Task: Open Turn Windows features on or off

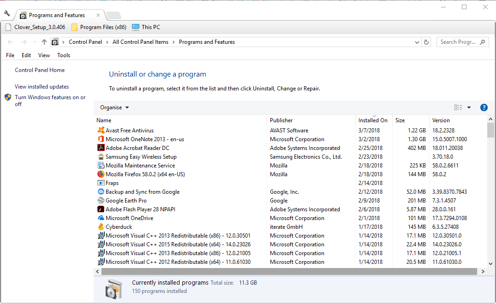Action: 50,101
